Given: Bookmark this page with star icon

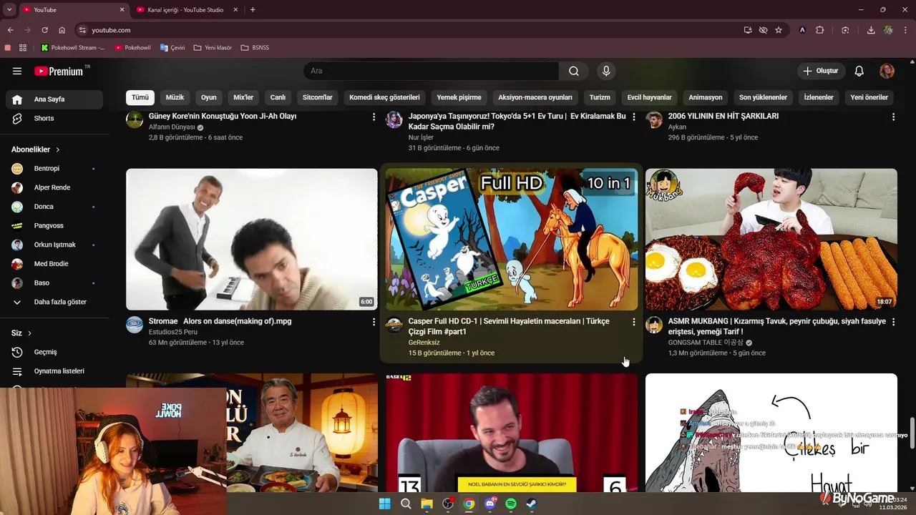Looking at the screenshot, I should pyautogui.click(x=779, y=30).
